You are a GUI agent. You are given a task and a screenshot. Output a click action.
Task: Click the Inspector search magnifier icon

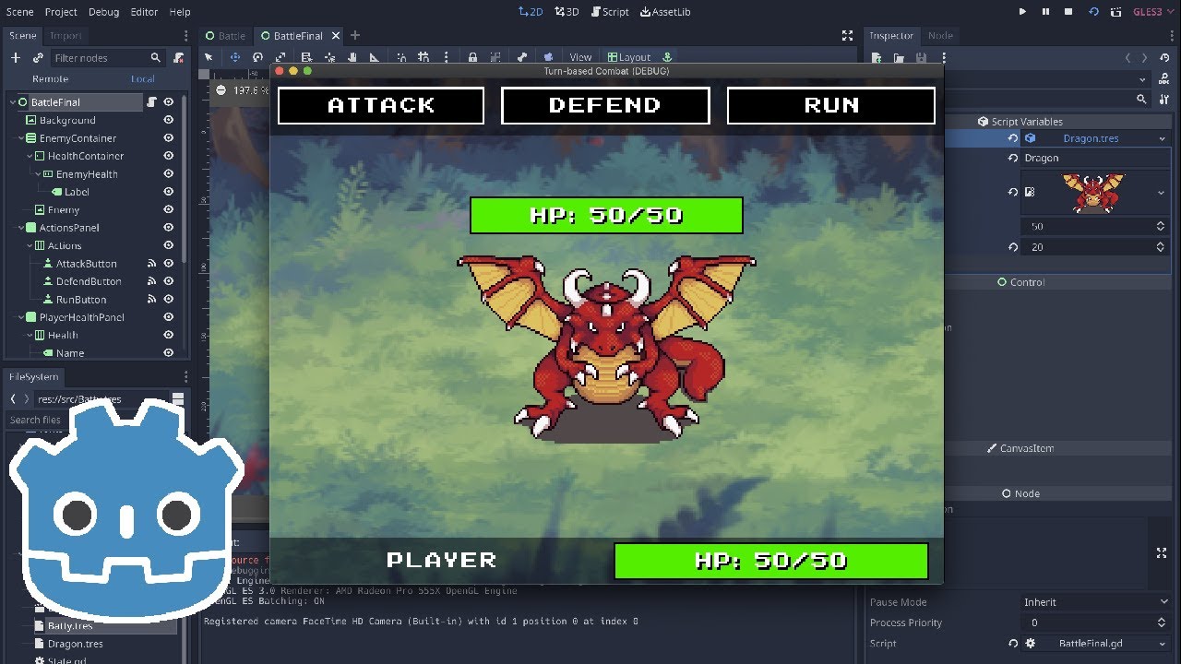pos(1141,100)
